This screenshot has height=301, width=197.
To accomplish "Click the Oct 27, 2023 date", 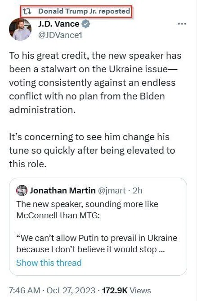I will tap(71, 291).
